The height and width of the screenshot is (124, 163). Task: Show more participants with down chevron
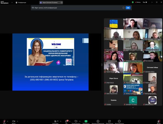pyautogui.click(x=133, y=107)
